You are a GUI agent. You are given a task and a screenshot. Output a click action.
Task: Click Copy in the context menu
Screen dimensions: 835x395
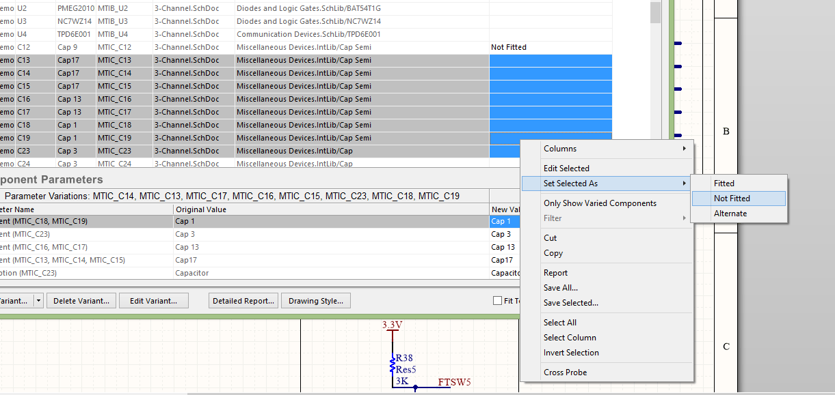(x=607, y=253)
